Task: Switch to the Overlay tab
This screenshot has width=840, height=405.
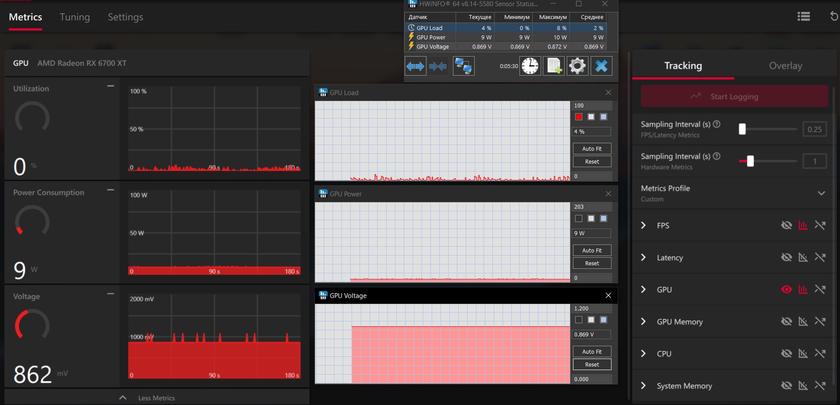Action: 786,66
